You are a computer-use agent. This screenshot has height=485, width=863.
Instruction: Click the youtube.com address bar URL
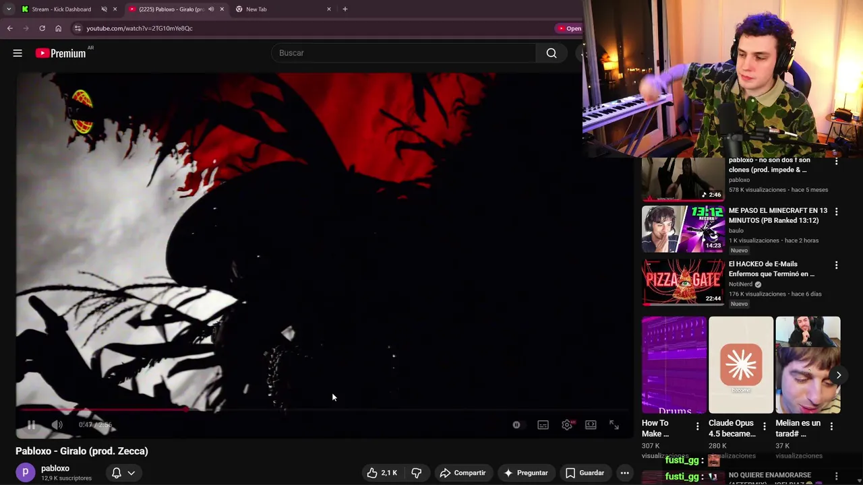tap(140, 28)
